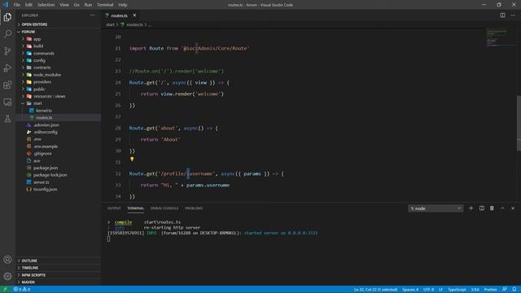Click the editor vertical scrollbar thumb

coord(519,123)
